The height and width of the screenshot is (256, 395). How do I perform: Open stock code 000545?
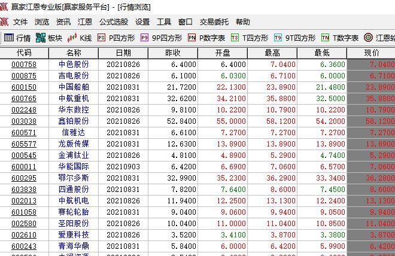point(24,156)
